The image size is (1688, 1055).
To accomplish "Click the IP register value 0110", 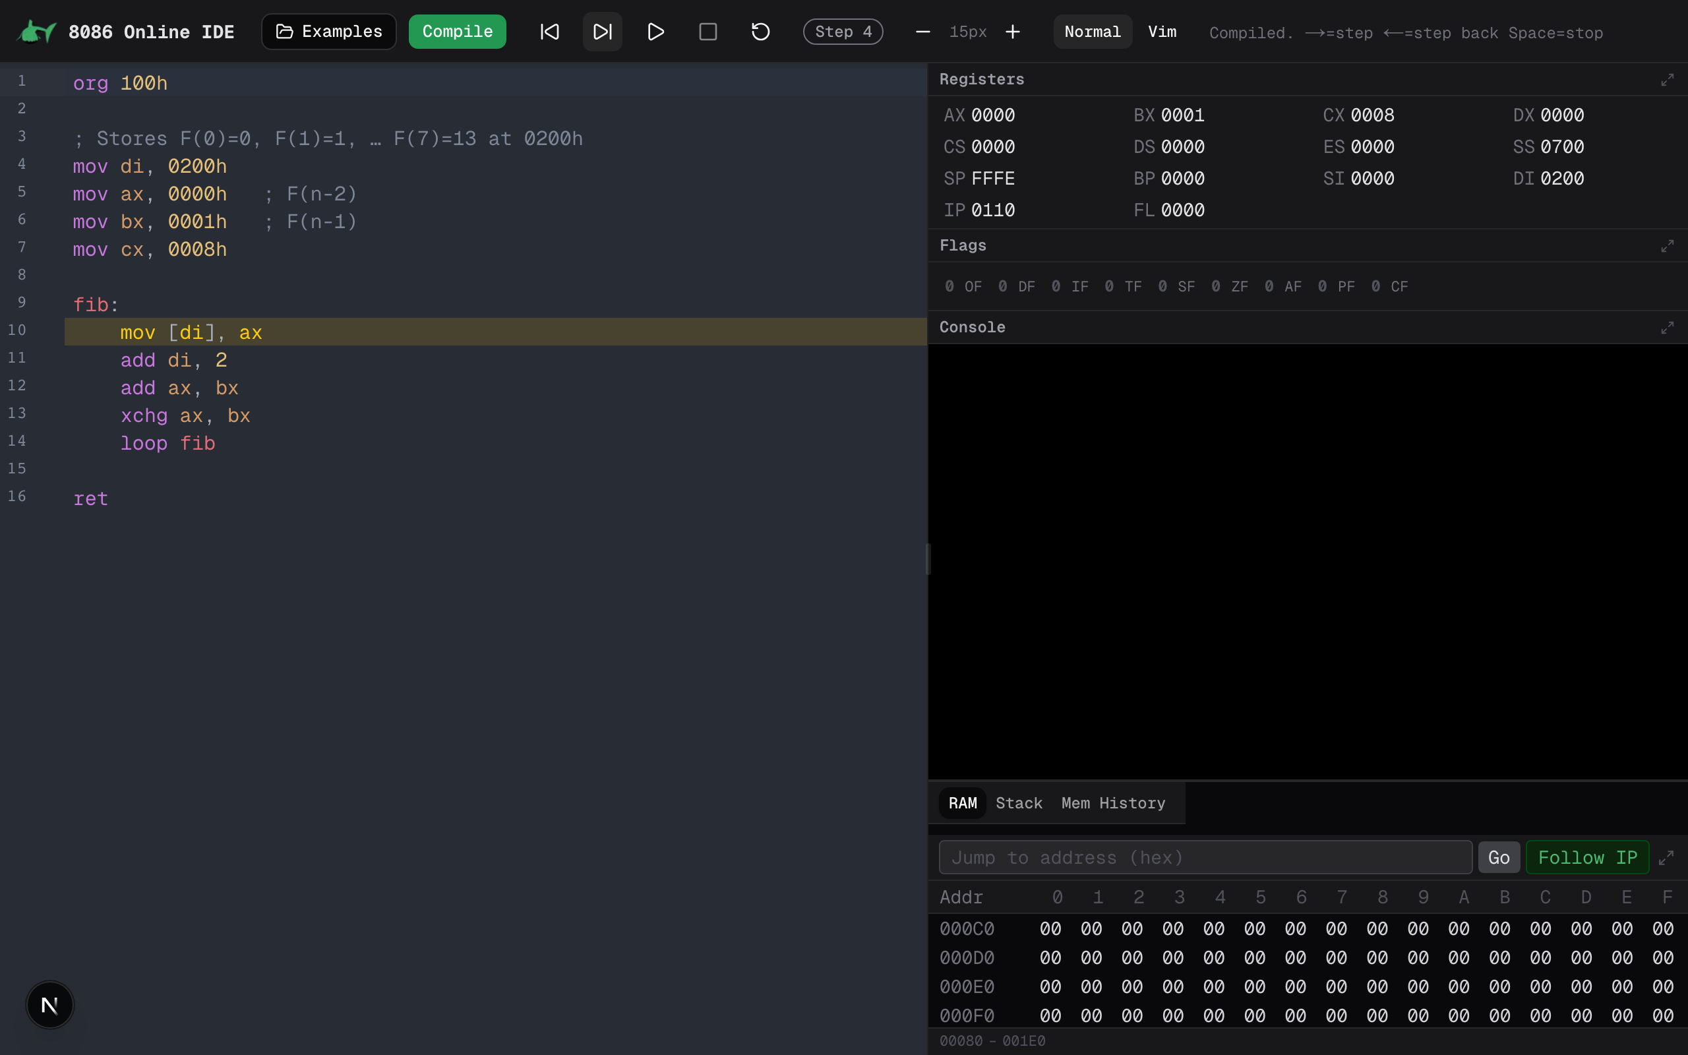I will pos(993,211).
